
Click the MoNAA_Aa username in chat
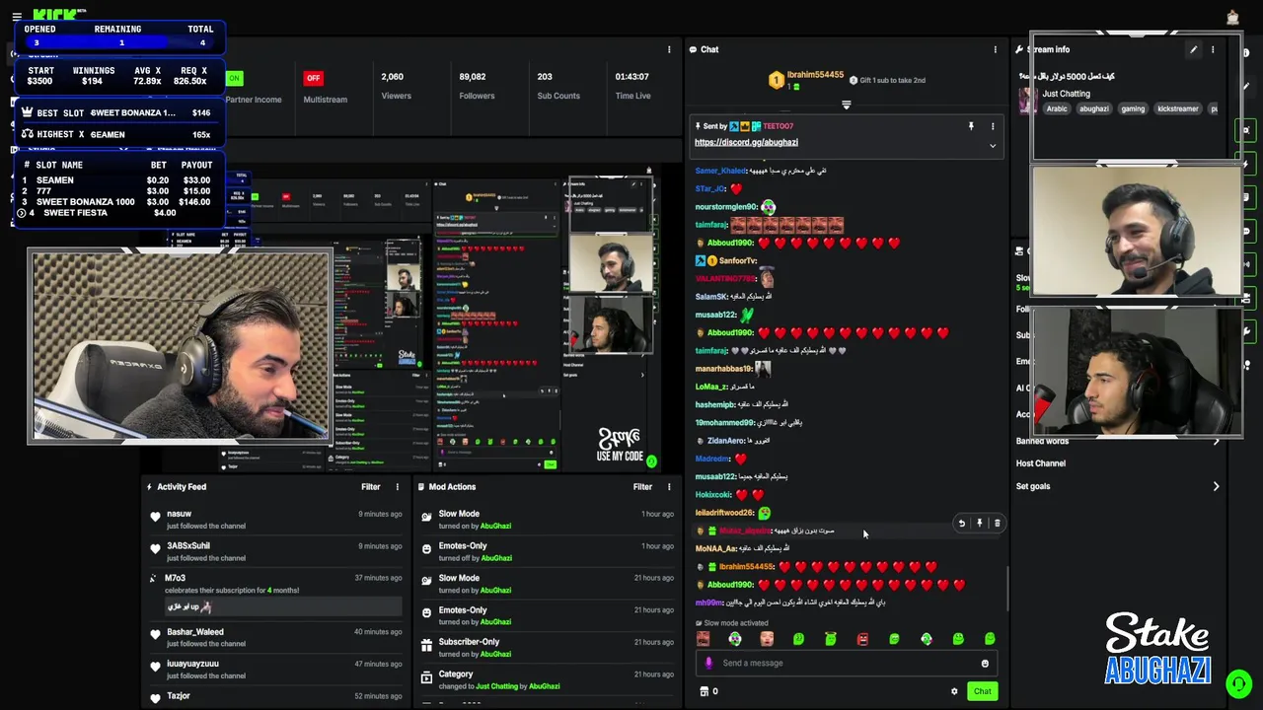pos(716,548)
